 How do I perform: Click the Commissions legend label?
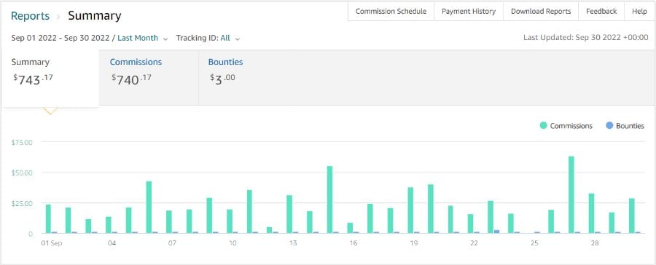pos(571,126)
